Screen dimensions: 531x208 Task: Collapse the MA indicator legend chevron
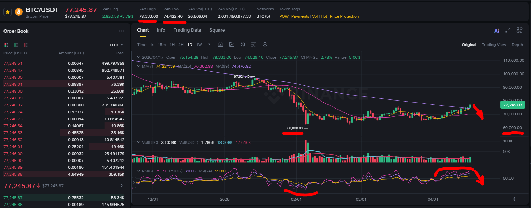(x=139, y=66)
